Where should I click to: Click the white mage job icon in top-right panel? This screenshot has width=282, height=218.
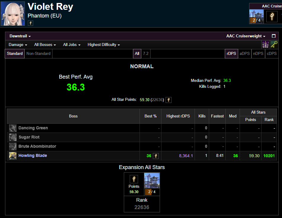point(272,16)
